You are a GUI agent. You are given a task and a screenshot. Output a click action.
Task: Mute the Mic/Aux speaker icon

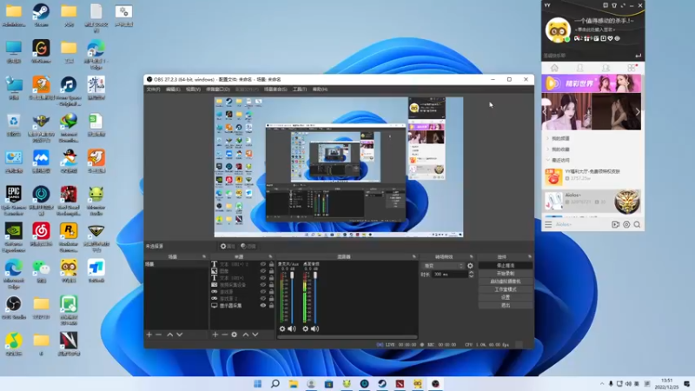(292, 328)
